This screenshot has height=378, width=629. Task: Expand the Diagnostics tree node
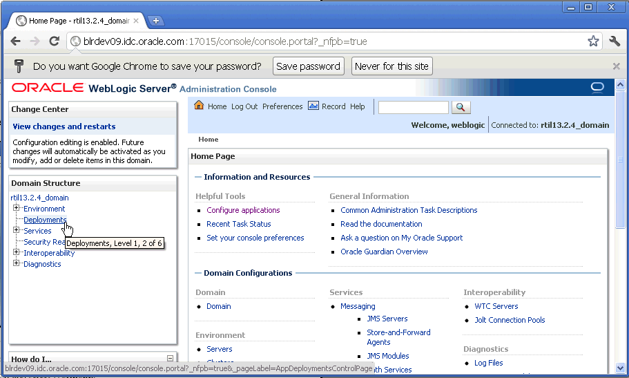point(16,263)
